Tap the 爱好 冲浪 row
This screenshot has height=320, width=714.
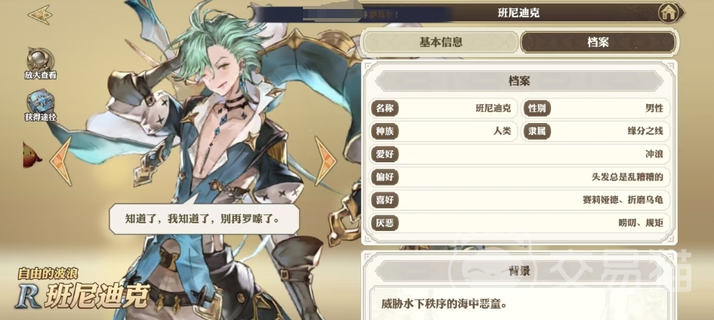pos(520,155)
